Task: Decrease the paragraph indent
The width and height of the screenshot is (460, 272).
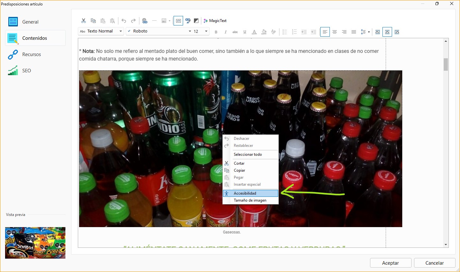Action: tap(304, 32)
